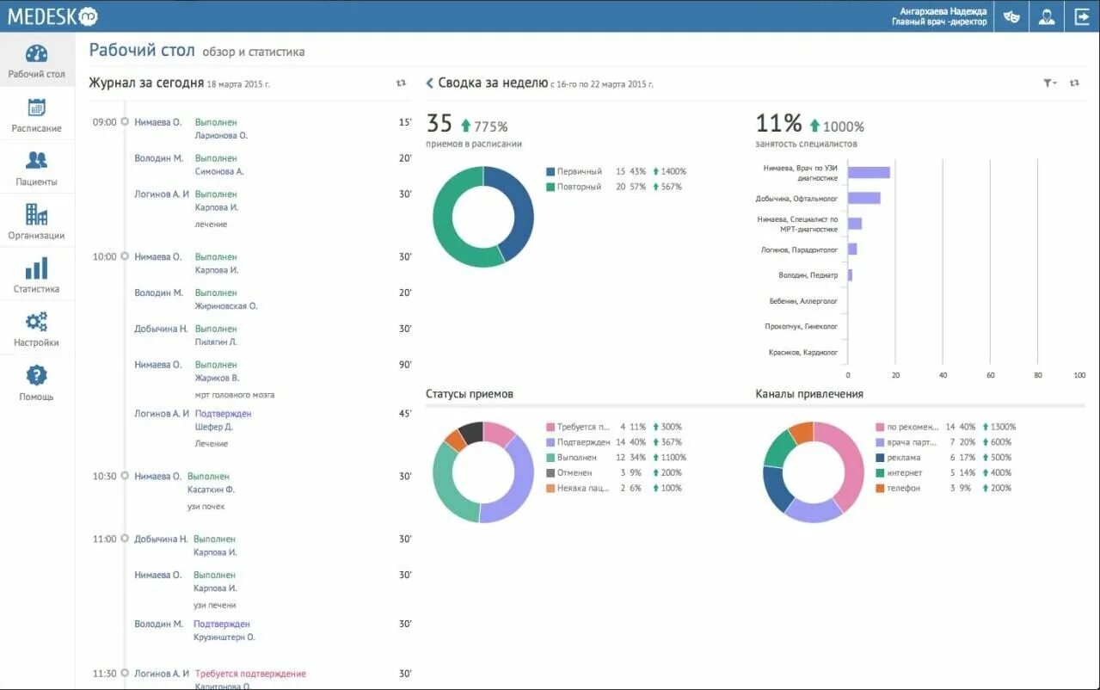Select doctor Володин М. above Симонова А.
1100x690 pixels.
(x=158, y=158)
